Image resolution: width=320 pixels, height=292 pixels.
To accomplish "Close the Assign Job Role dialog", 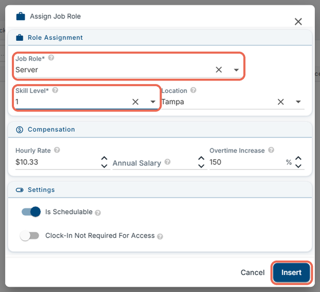I will 298,22.
